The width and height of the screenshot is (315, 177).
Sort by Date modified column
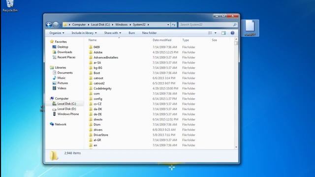pos(162,40)
